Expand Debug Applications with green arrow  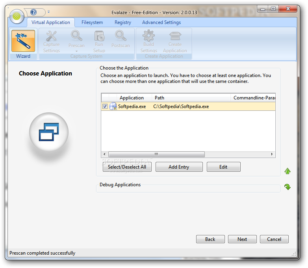coord(288,187)
